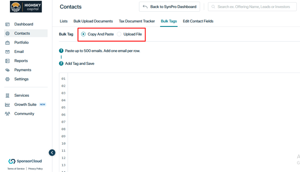300x172 pixels.
Task: Click row 01 in the email paste area
Action: [184, 79]
